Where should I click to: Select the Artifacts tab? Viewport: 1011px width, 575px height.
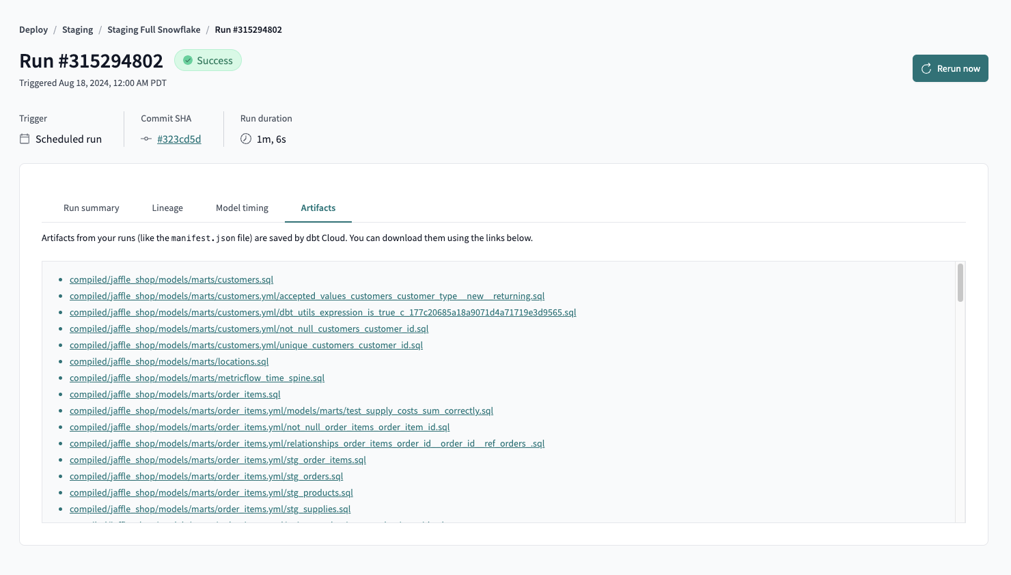coord(318,208)
